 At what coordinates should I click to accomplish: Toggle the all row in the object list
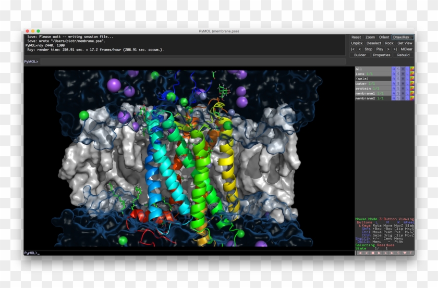[373, 69]
